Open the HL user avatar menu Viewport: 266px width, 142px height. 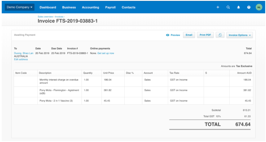tap(259, 7)
